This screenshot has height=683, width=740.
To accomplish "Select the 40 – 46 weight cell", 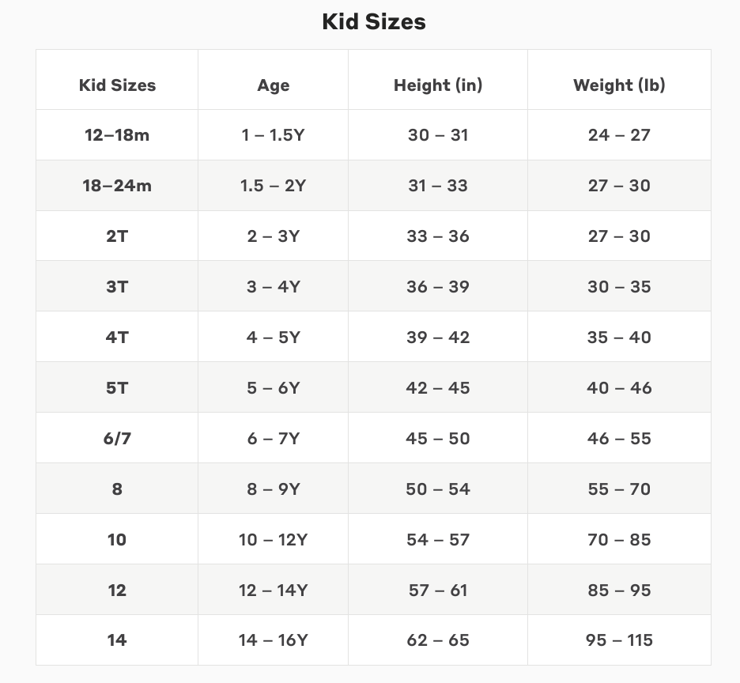I will [619, 388].
